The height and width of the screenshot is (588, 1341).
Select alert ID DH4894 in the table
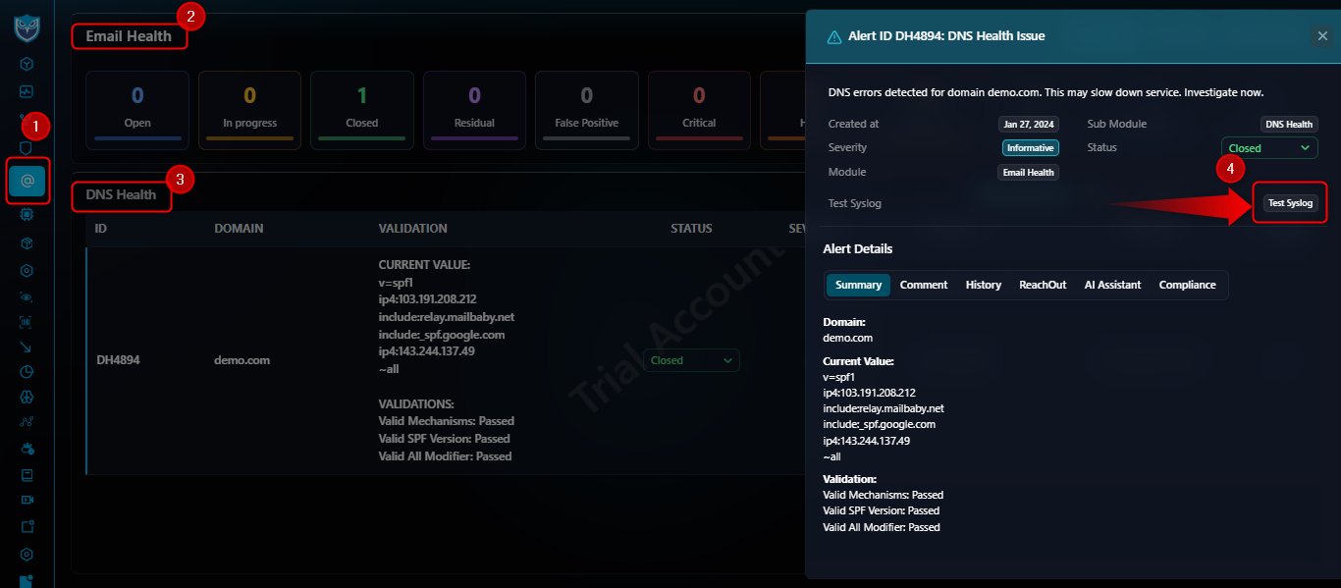[118, 360]
